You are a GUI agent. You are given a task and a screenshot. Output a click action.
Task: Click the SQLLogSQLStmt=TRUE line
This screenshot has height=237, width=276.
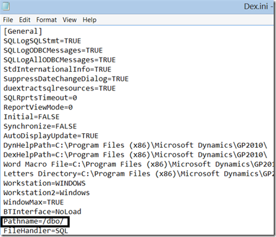pyautogui.click(x=42, y=41)
